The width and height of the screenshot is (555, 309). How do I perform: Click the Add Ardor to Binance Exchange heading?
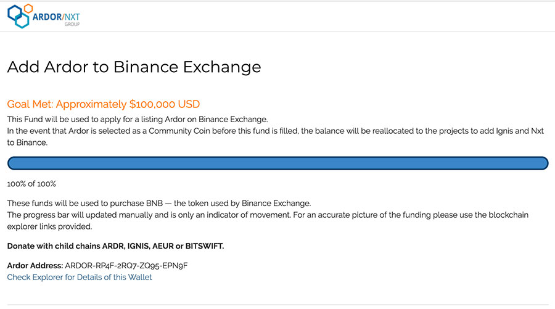pyautogui.click(x=134, y=67)
